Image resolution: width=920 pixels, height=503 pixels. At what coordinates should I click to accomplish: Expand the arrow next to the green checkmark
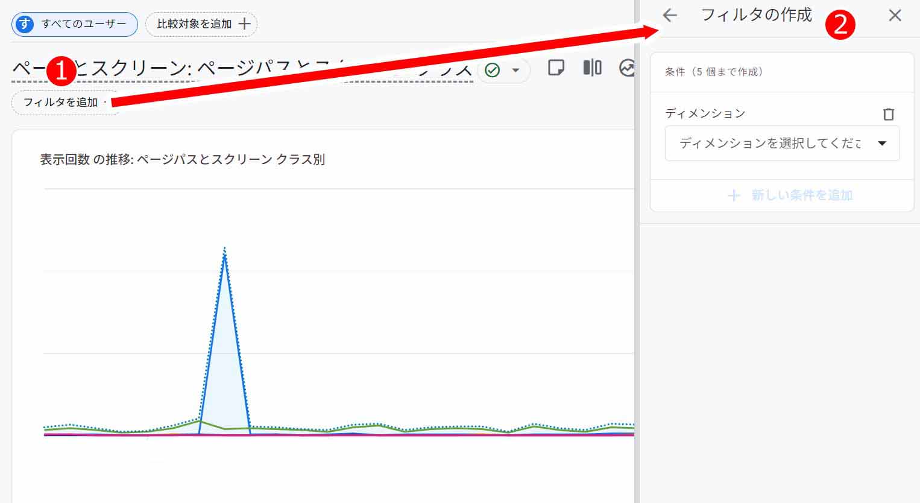point(515,71)
